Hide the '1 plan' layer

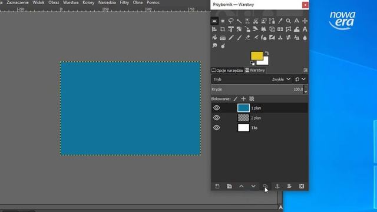[216, 108]
